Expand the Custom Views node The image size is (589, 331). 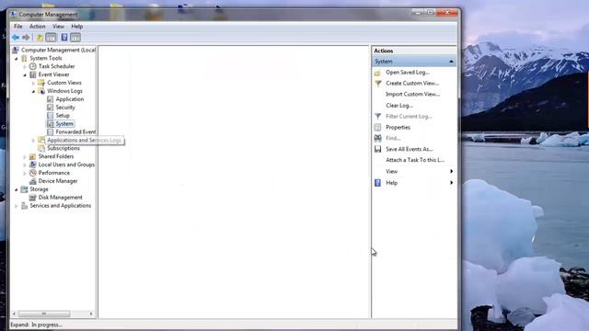coord(33,83)
